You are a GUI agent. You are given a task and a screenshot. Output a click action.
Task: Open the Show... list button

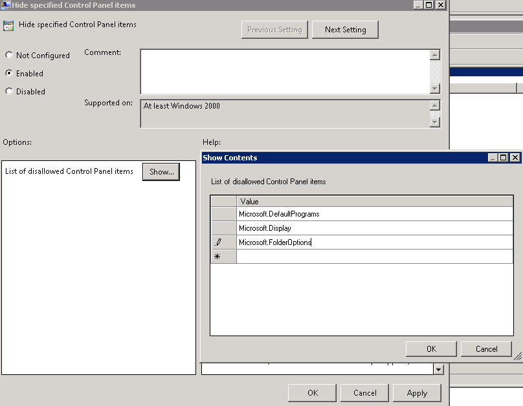[x=161, y=172]
